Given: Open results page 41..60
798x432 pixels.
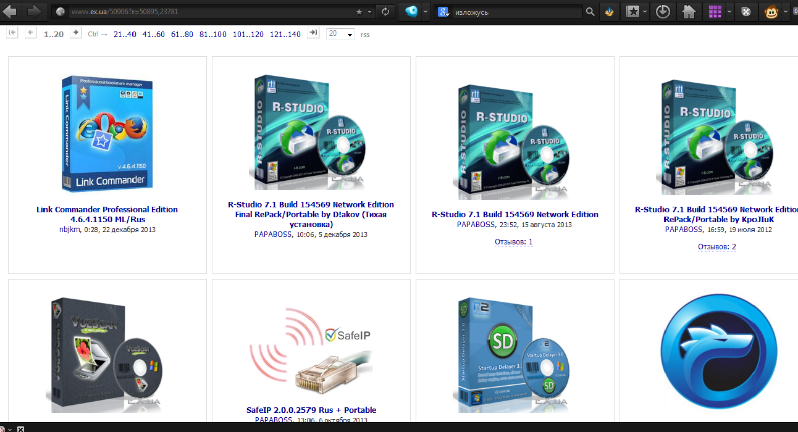Looking at the screenshot, I should pyautogui.click(x=153, y=35).
